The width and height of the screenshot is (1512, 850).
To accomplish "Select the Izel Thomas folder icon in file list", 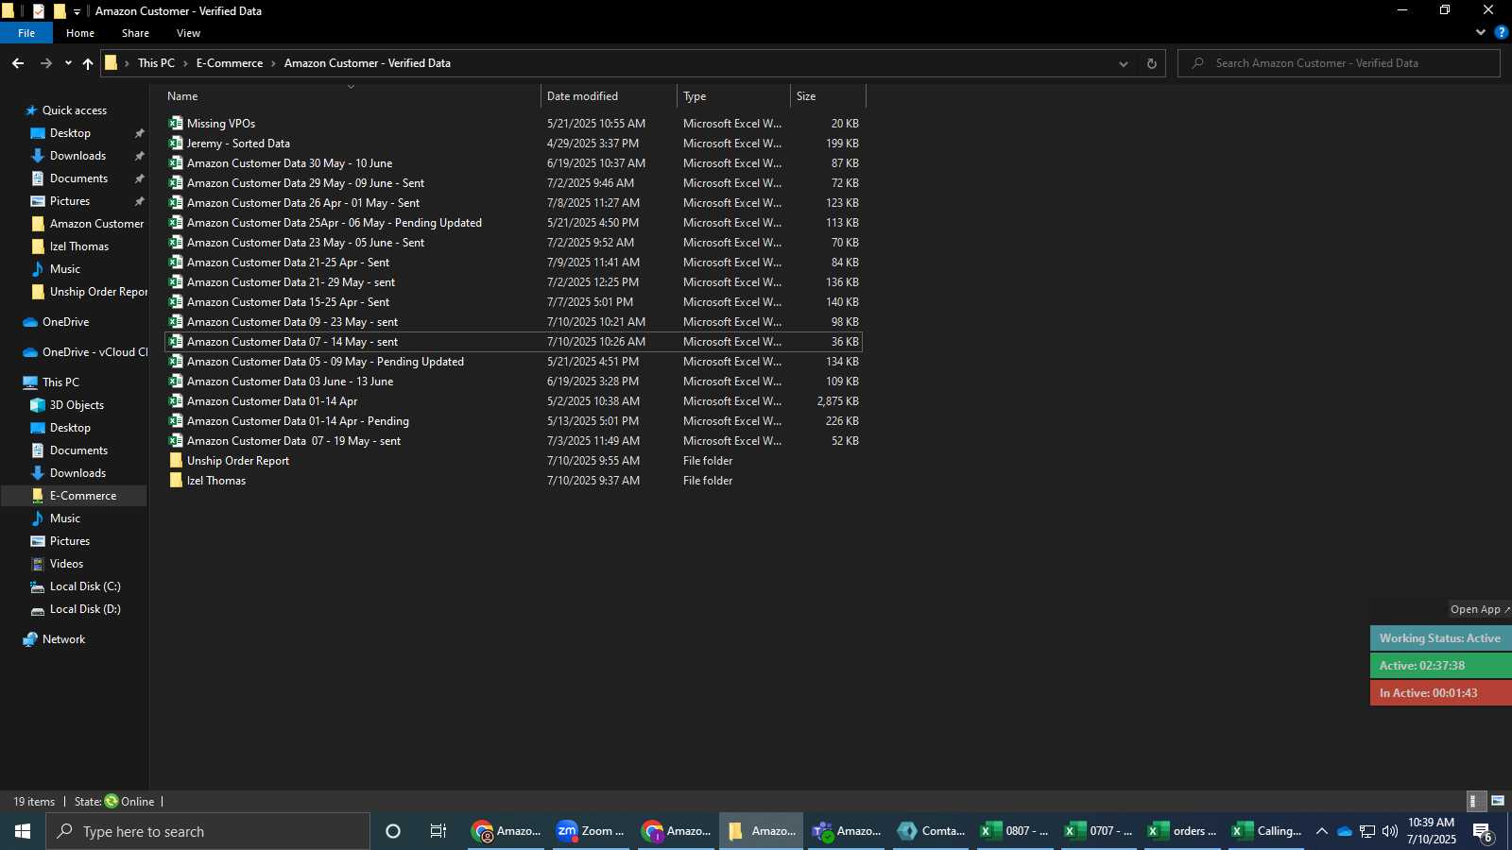I will 176,481.
